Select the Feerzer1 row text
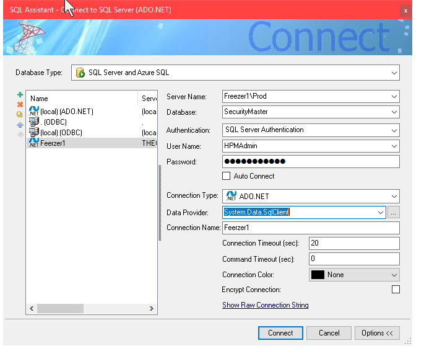The width and height of the screenshot is (424, 351). (x=53, y=143)
